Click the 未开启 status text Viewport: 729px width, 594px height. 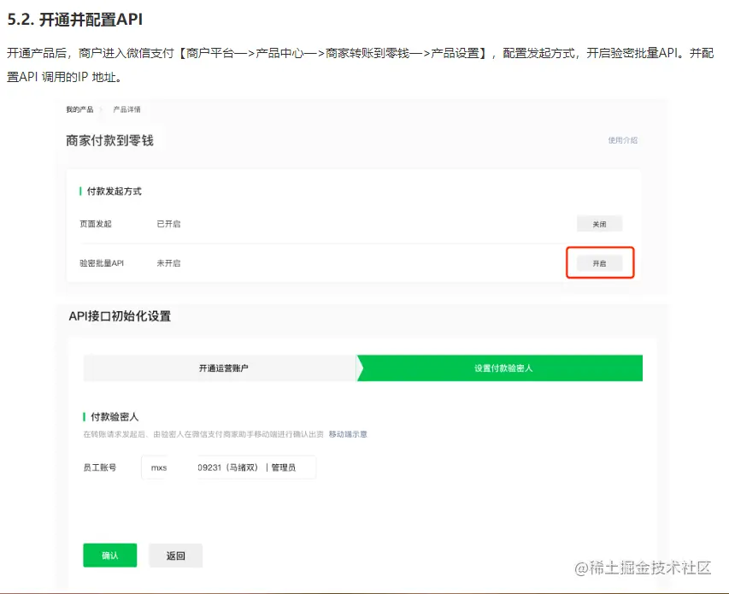tap(168, 263)
